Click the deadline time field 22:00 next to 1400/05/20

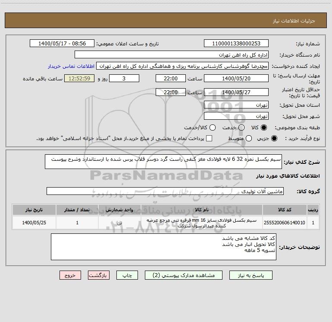point(171,78)
